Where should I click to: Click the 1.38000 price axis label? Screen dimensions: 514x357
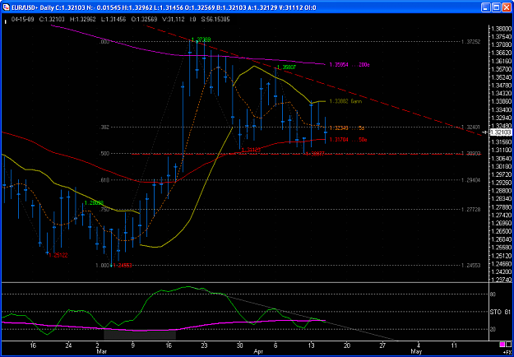pyautogui.click(x=501, y=29)
